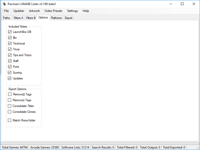Image resolution: width=200 pixels, height=150 pixels.
Task: Uncheck the Bio notes checkbox
Action: (10, 38)
